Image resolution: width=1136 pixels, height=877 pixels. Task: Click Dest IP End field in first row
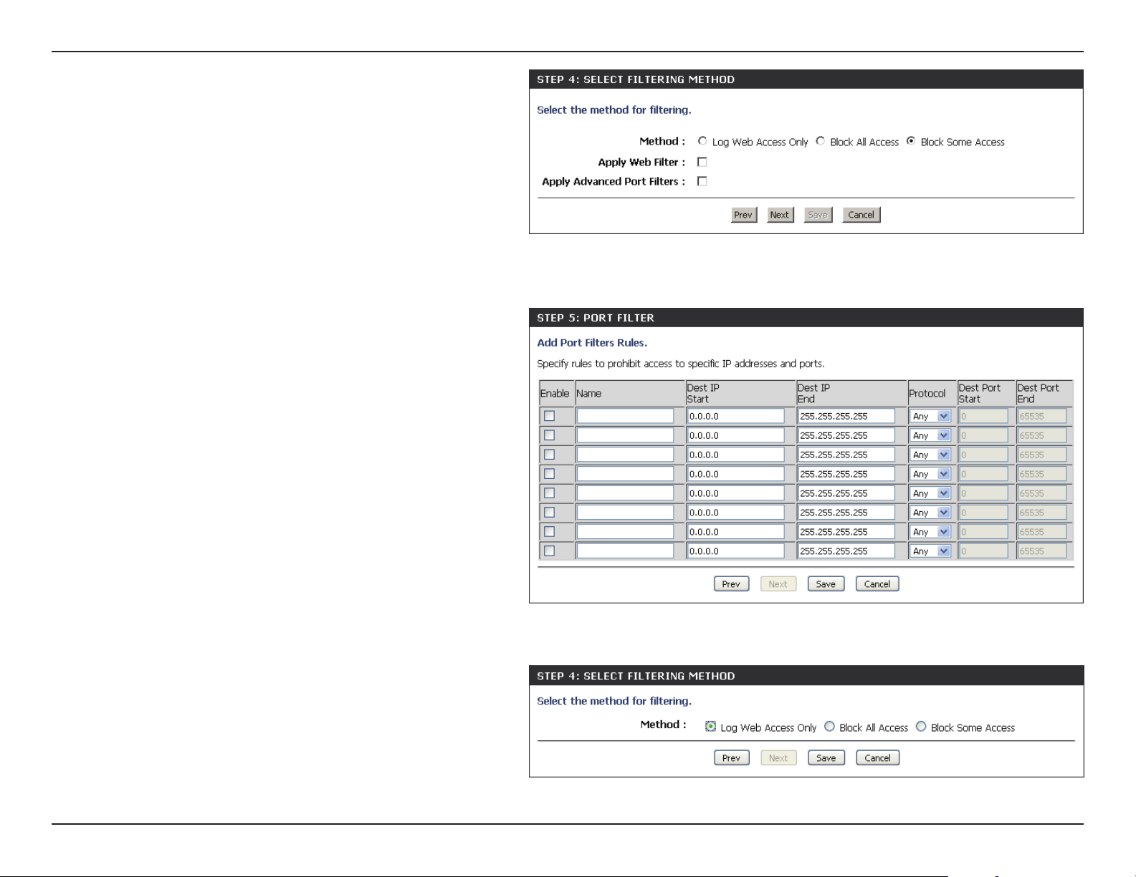coord(846,416)
